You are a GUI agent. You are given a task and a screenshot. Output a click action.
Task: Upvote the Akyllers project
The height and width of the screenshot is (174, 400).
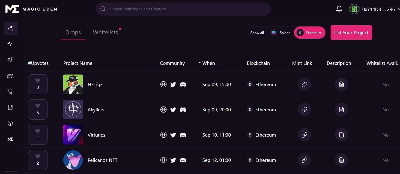38,110
